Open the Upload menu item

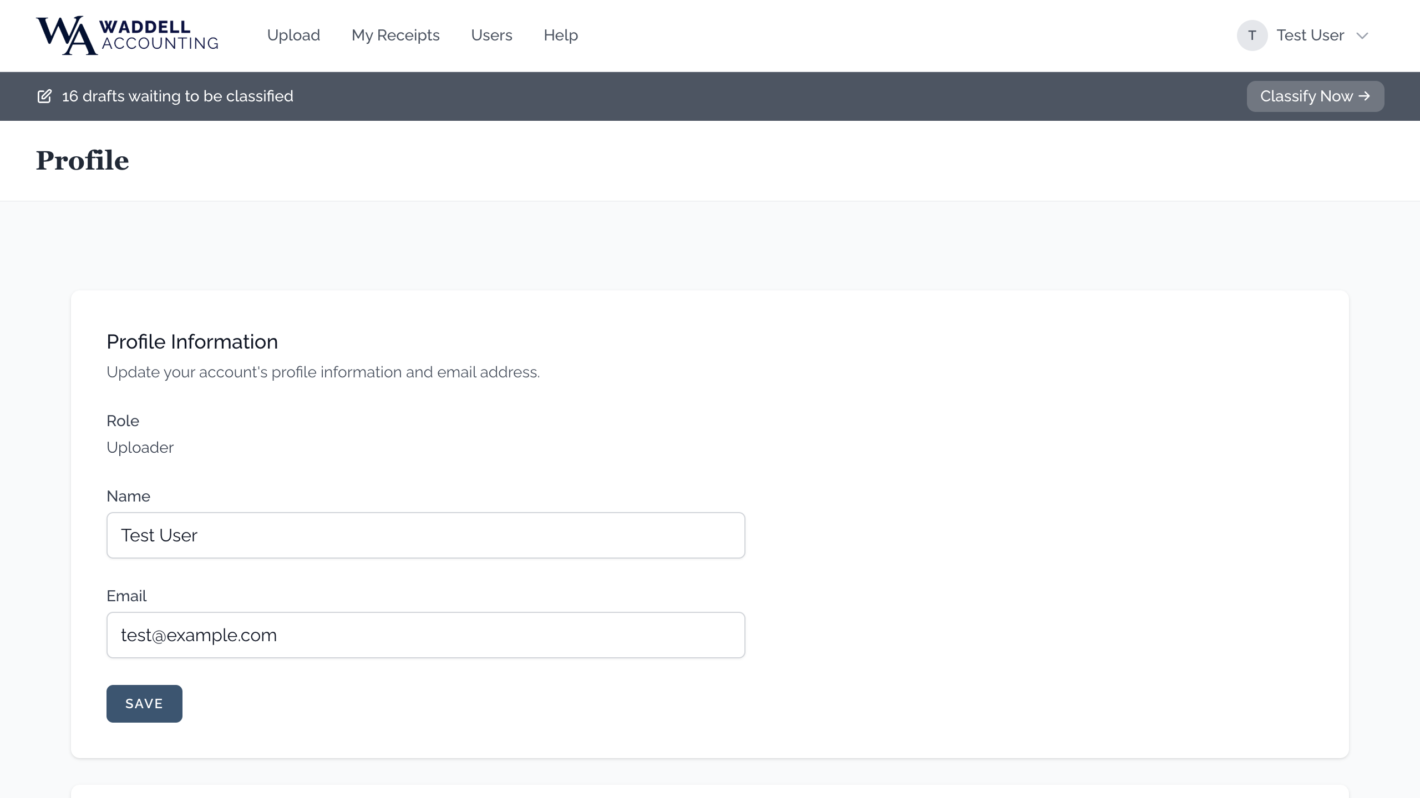coord(293,35)
